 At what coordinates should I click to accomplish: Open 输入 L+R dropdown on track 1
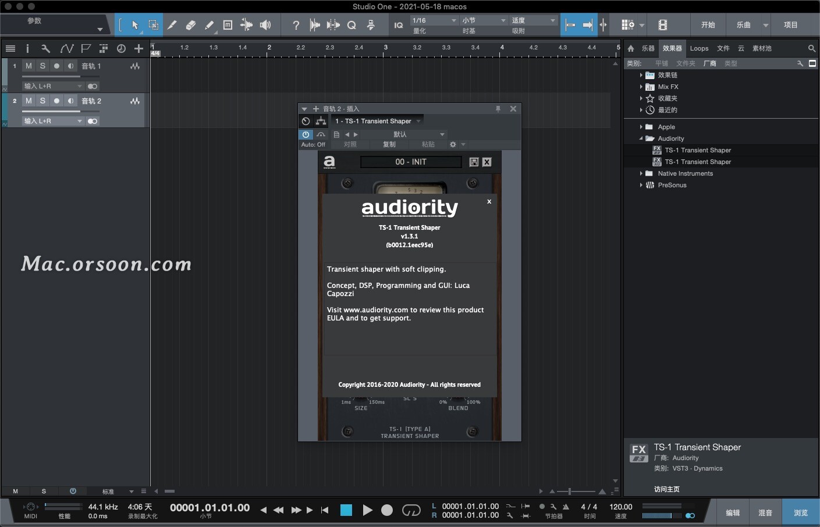click(x=54, y=86)
